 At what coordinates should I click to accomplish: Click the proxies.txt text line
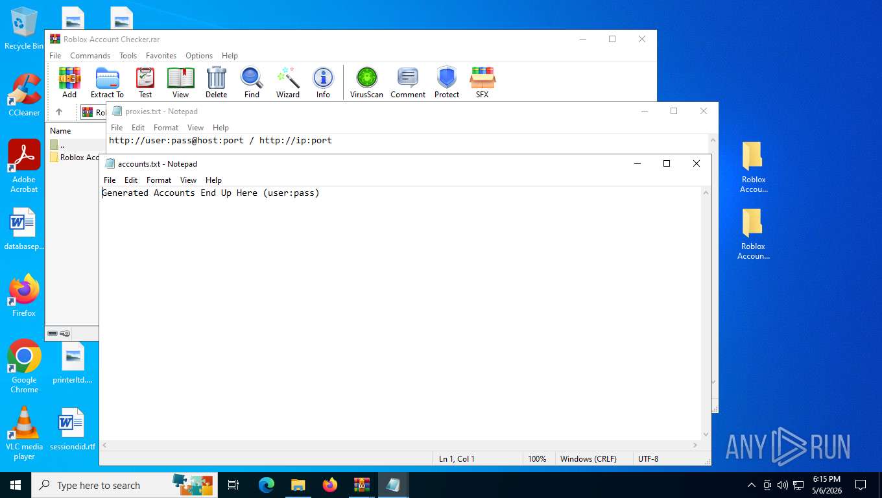click(x=220, y=140)
